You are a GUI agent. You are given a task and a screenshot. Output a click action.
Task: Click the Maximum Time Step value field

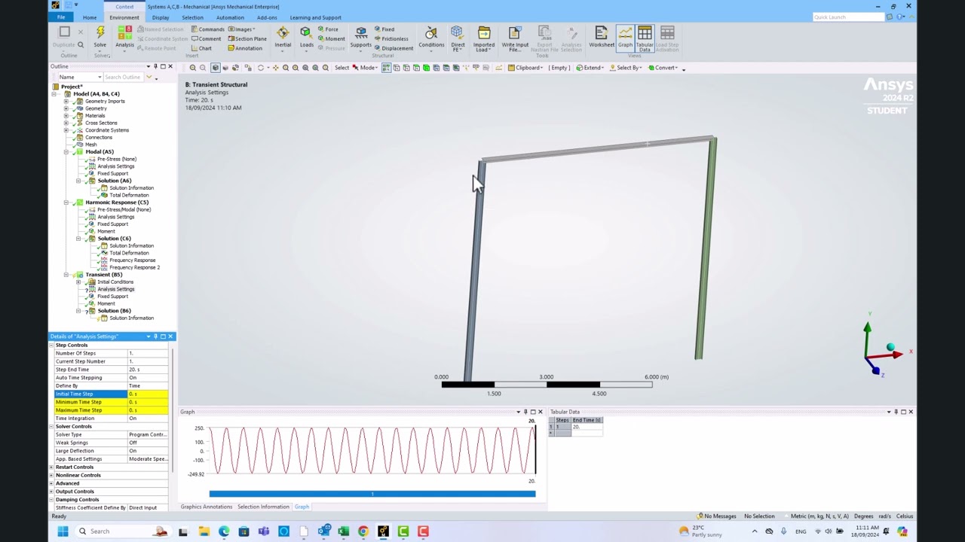[x=148, y=410]
